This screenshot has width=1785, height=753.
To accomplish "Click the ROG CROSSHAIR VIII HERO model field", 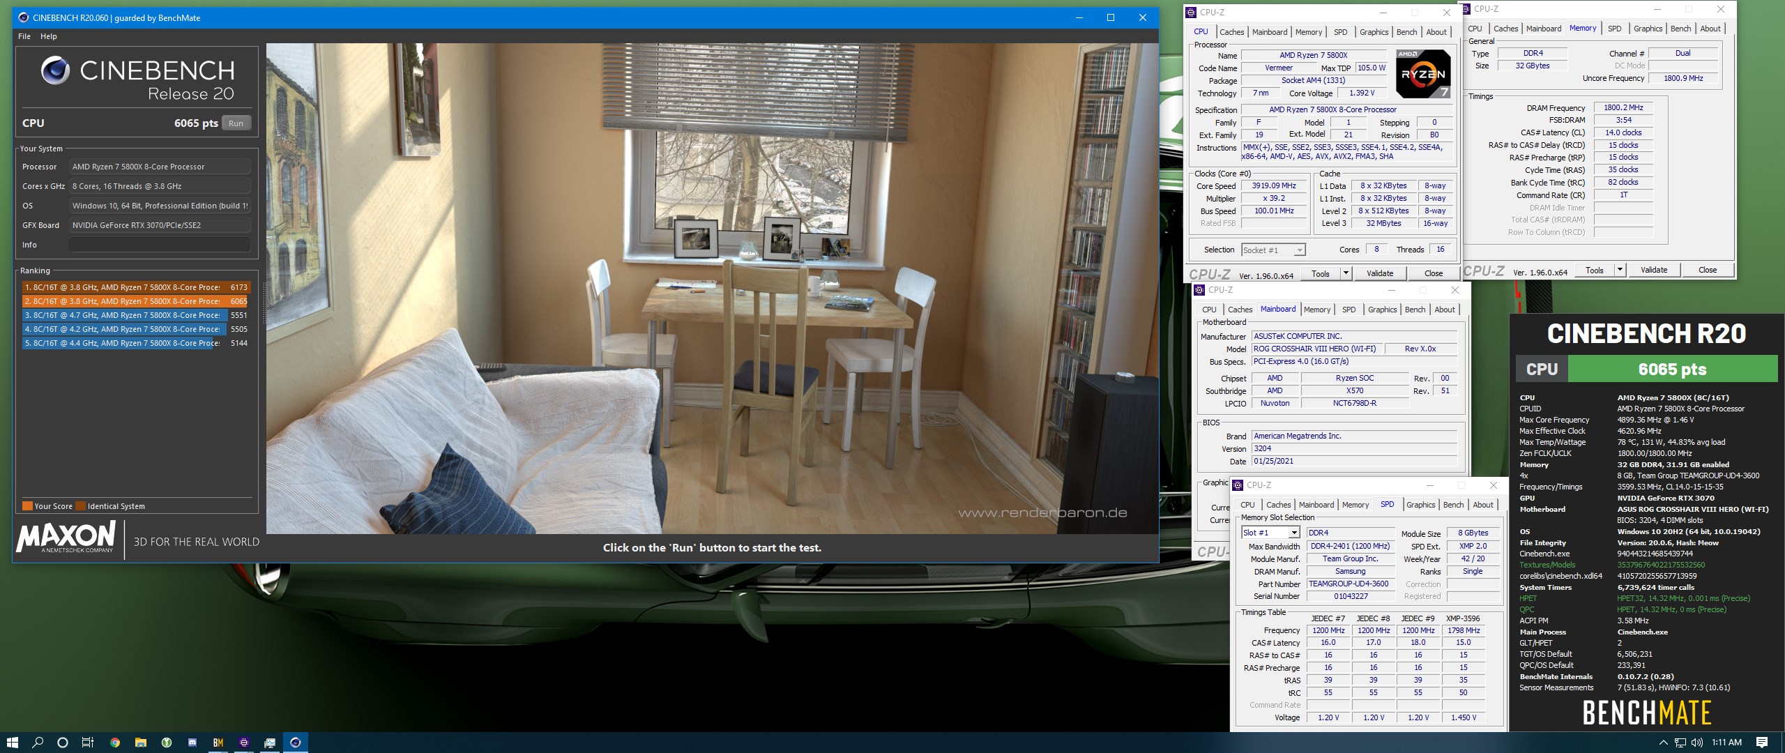I will point(1316,349).
